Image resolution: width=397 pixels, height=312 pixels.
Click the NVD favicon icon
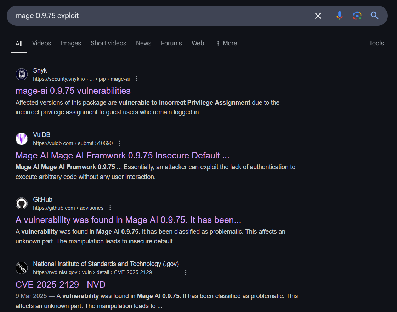coord(22,268)
